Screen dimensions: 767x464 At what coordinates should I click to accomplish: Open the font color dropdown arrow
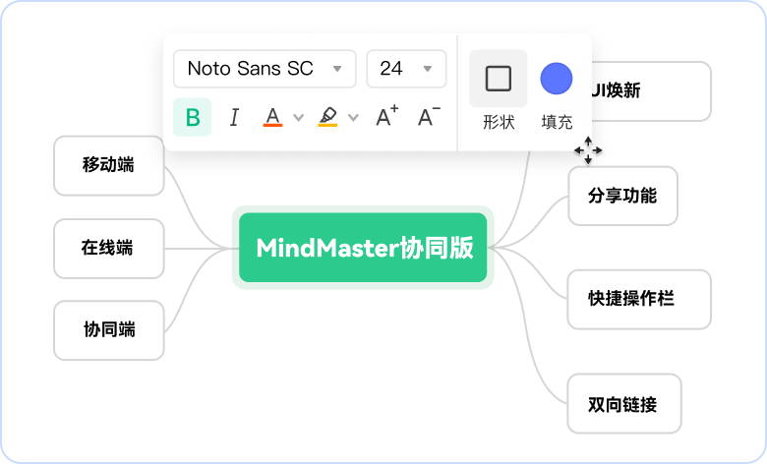click(298, 117)
